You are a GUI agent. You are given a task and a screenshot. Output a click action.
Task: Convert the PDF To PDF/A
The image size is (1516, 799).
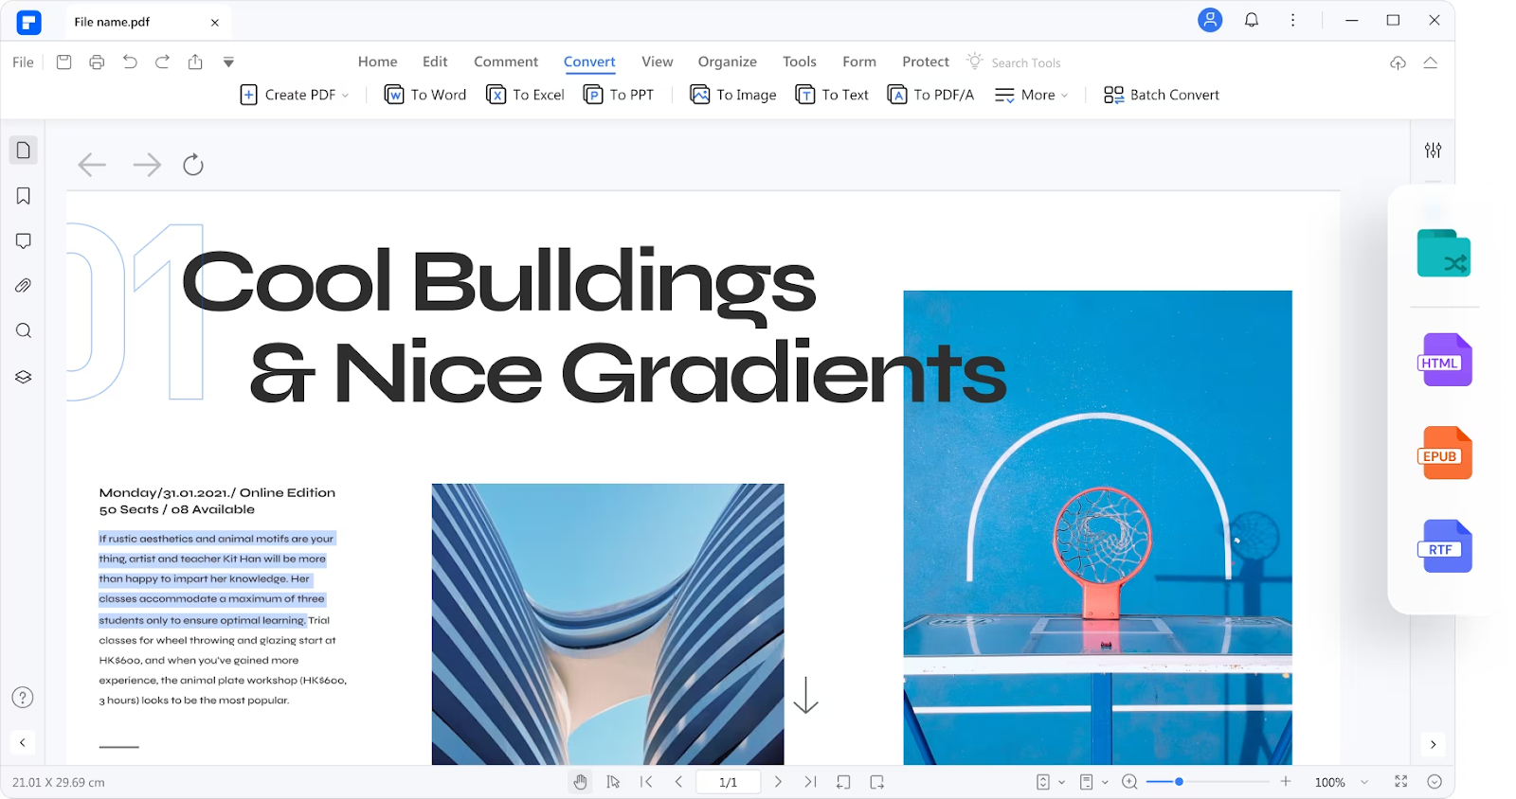[930, 95]
